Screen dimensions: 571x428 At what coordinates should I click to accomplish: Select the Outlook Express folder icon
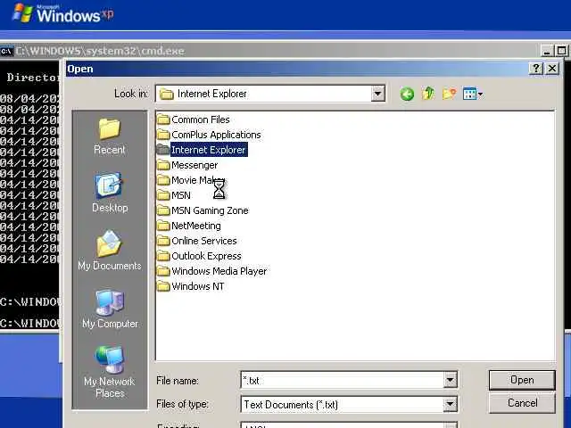(163, 256)
